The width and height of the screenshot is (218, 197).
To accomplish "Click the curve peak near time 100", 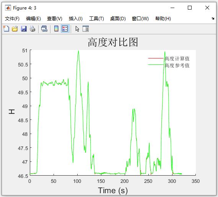I will point(78,51).
